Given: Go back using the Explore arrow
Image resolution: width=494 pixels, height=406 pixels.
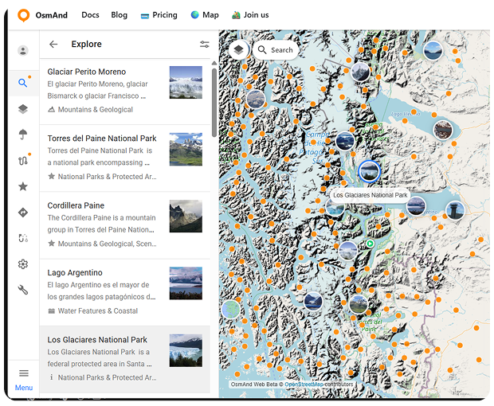Looking at the screenshot, I should [x=53, y=44].
